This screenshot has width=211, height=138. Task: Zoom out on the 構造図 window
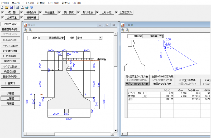(x=30, y=30)
